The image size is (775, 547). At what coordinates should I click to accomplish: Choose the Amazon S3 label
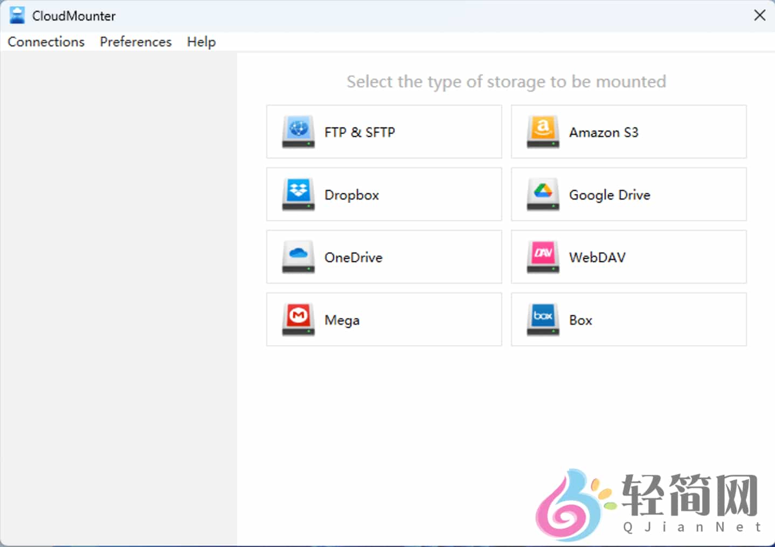click(x=604, y=132)
